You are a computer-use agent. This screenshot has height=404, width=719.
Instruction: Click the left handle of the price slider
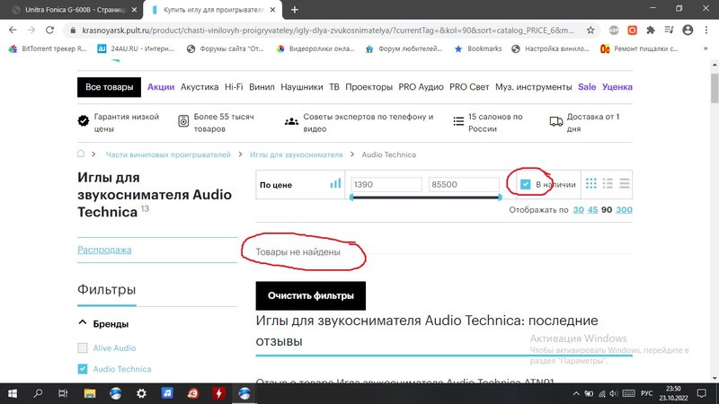point(351,198)
